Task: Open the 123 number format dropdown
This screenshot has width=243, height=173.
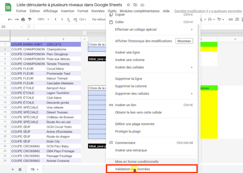Action: [x=83, y=20]
